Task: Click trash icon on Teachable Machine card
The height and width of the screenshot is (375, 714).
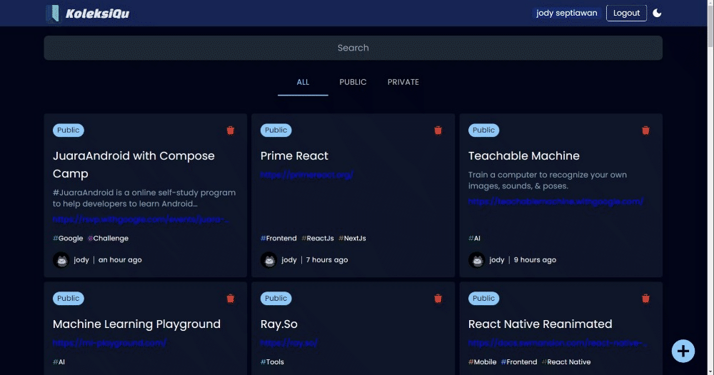Action: 645,130
